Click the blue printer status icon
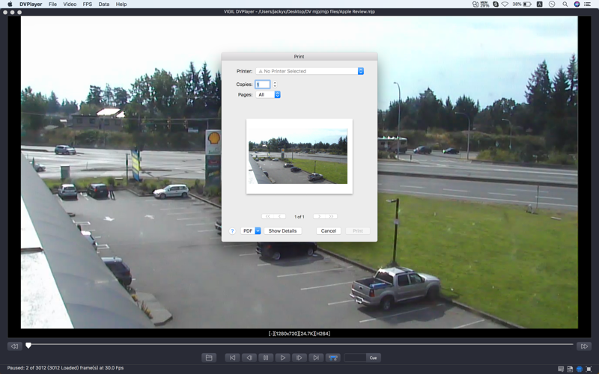This screenshot has height=374, width=599. click(580, 369)
